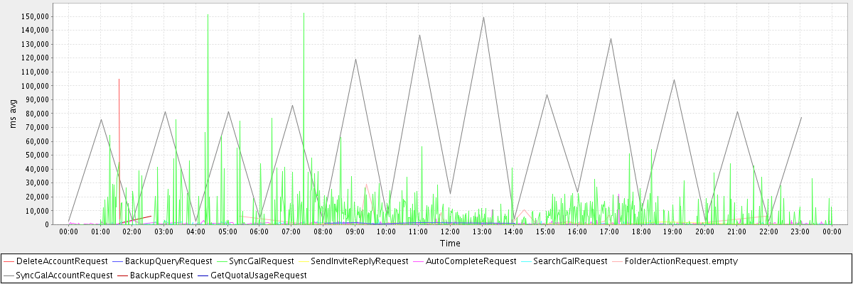Select the SyncGalAccountRequest legend entry

(64, 275)
